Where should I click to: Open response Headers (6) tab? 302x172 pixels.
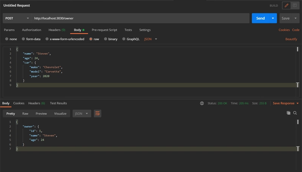pos(37,103)
